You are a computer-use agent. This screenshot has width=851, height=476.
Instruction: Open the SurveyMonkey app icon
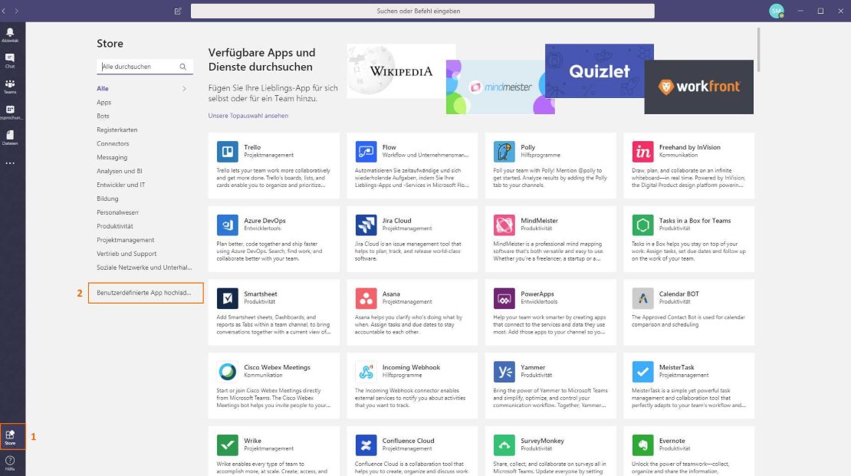[504, 445]
